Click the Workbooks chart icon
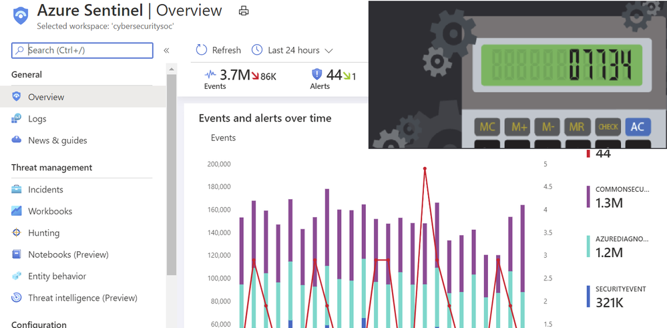 [x=17, y=211]
